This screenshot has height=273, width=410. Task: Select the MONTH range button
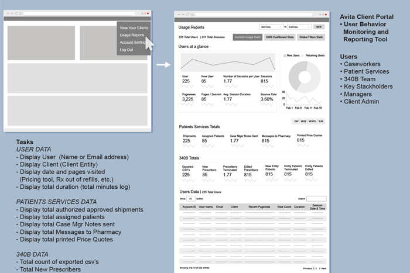(x=312, y=122)
